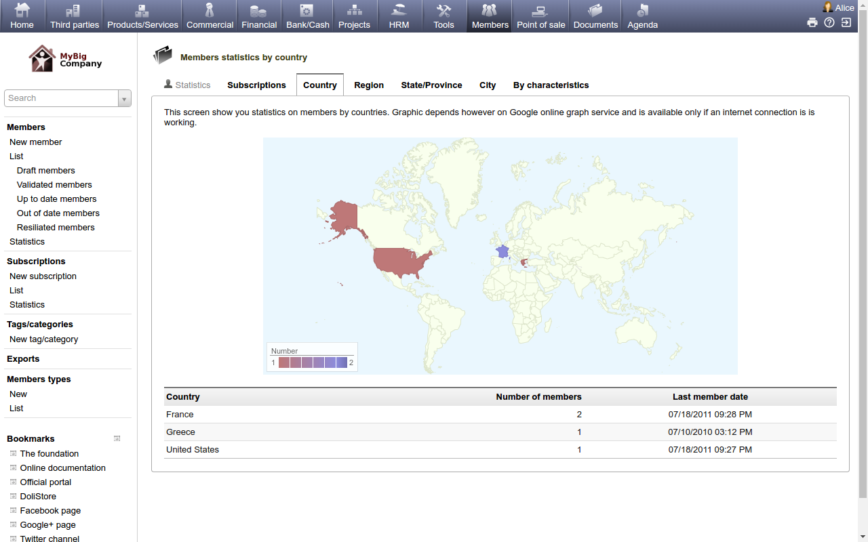868x542 pixels.
Task: Switch to the By characteristics tab
Action: 551,85
